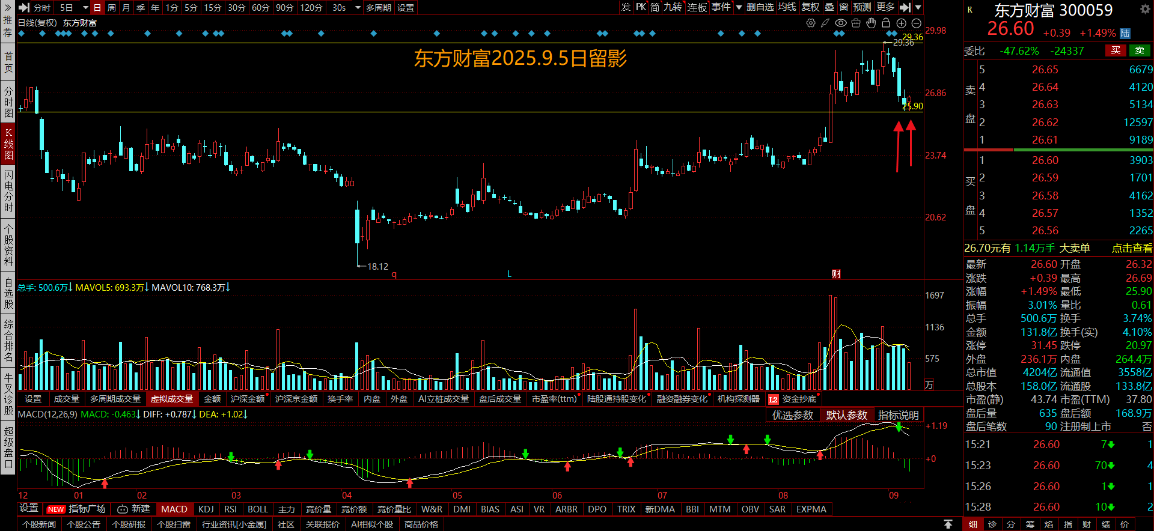
Task: Switch to daily 日 K-line period
Action: click(x=97, y=8)
